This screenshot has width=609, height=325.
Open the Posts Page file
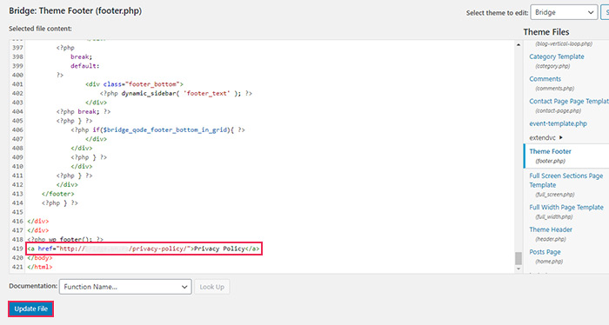(x=545, y=252)
